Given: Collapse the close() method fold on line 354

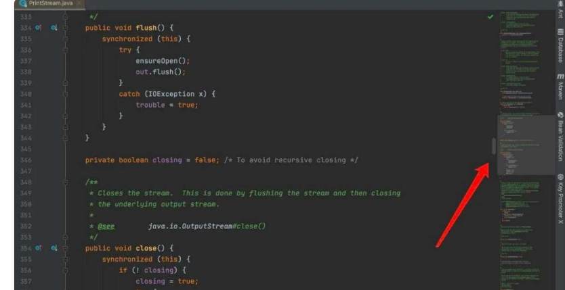Looking at the screenshot, I should click(x=66, y=248).
